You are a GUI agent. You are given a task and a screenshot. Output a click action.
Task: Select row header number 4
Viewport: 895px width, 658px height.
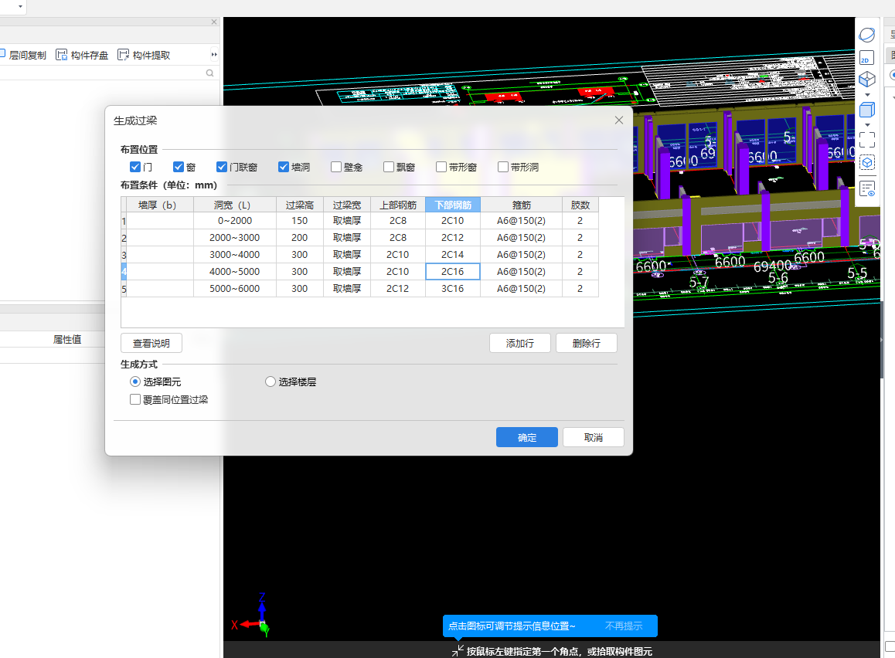tap(124, 271)
